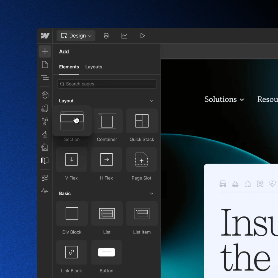
Task: Switch to the Layouts tab
Action: [94, 67]
